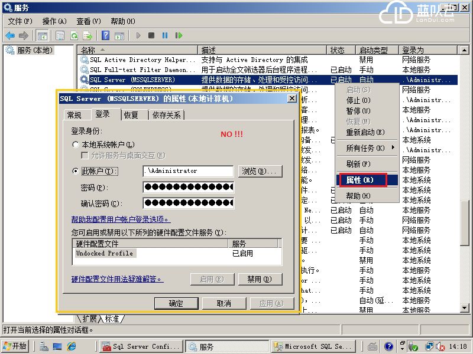Select the 本地系统帐户 radio button
473x354 pixels.
click(76, 143)
